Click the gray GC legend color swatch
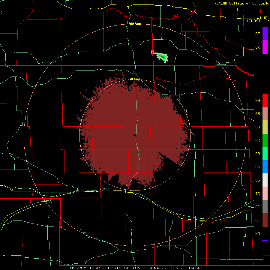 [265, 207]
